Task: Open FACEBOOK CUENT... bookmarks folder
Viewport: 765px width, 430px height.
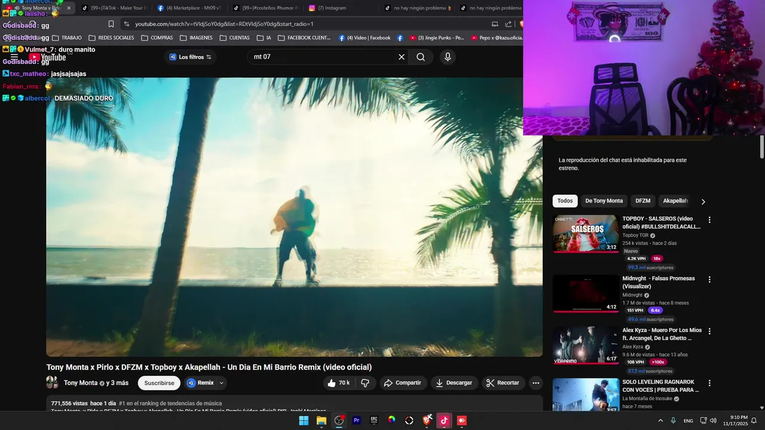Action: coord(304,38)
